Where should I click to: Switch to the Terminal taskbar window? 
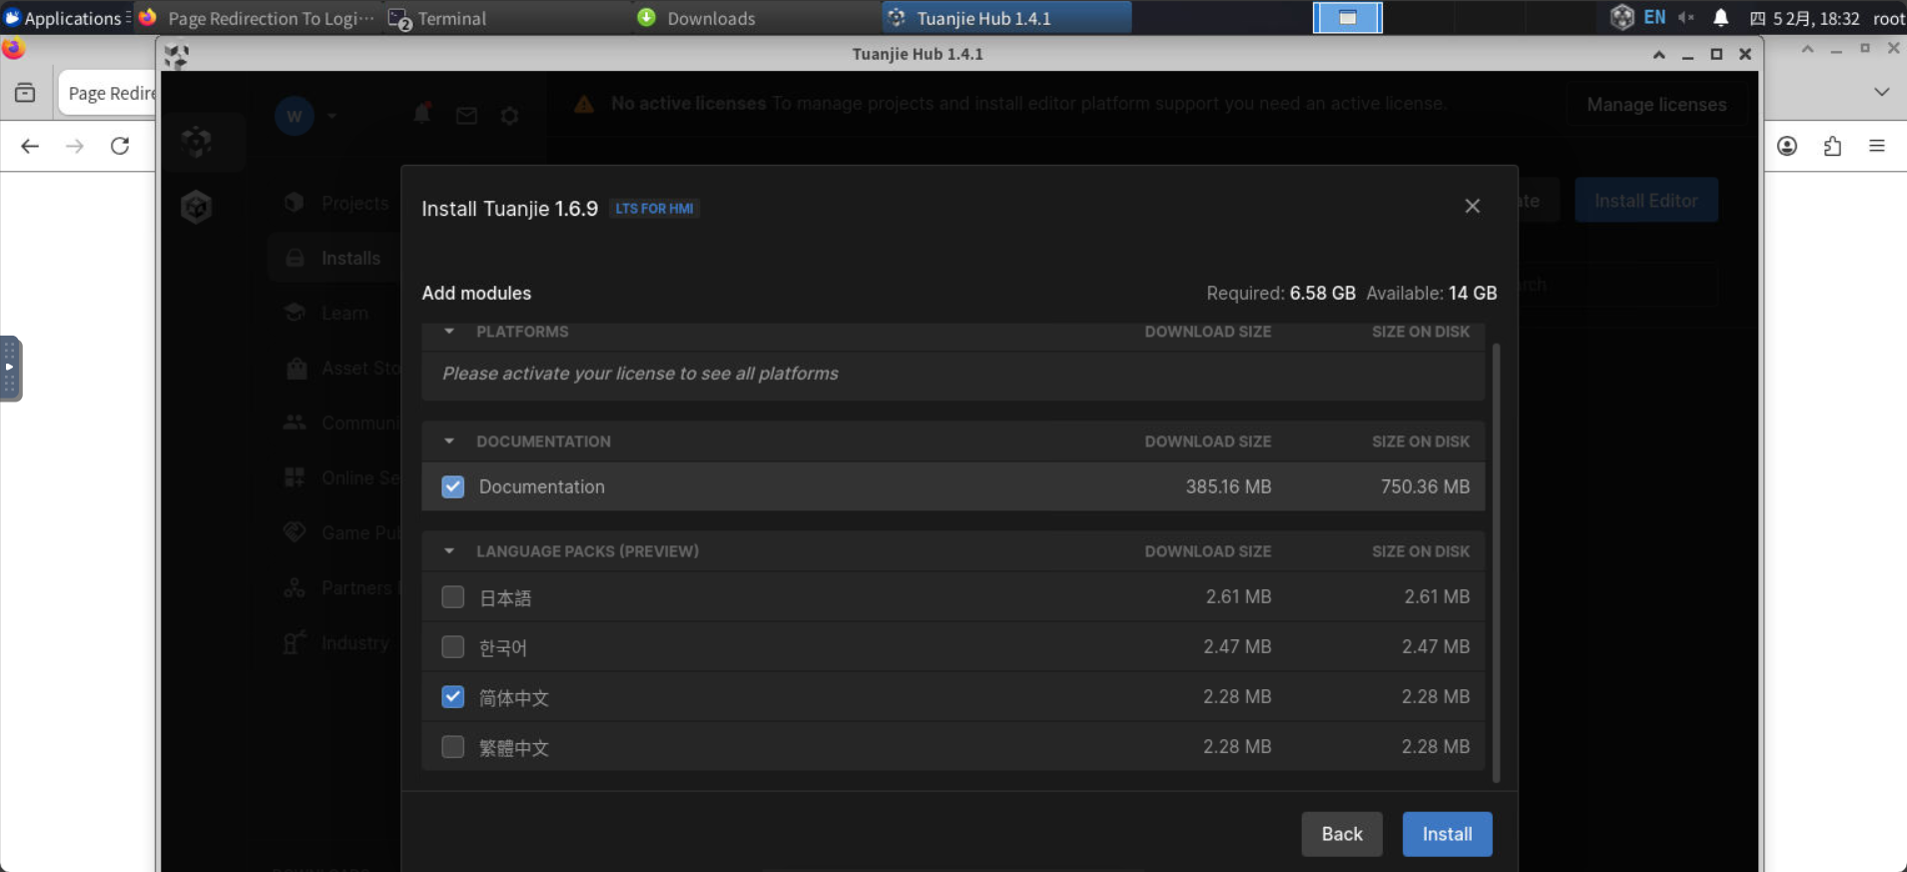506,18
